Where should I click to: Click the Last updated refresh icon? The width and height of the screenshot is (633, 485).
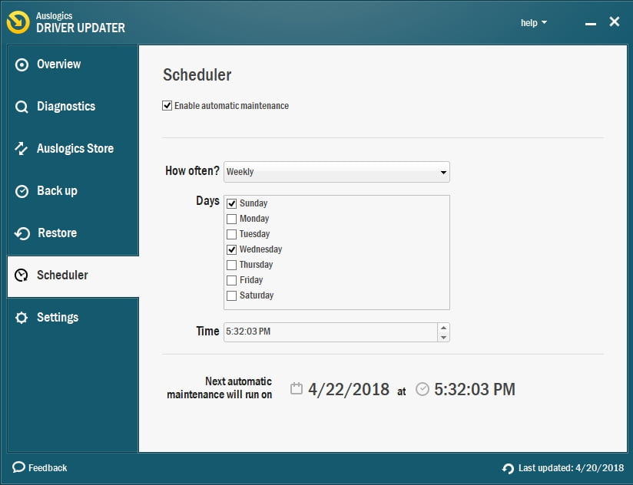(x=508, y=468)
